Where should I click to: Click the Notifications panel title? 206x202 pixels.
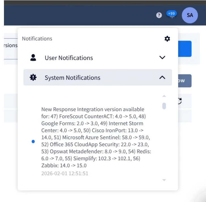click(37, 39)
